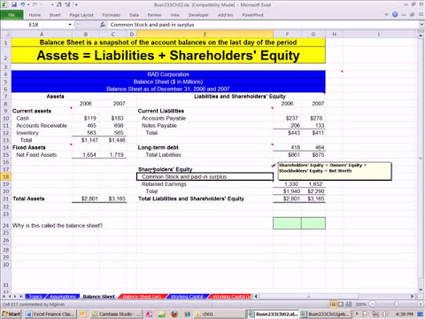Click the Name Box showing E18

coord(34,25)
